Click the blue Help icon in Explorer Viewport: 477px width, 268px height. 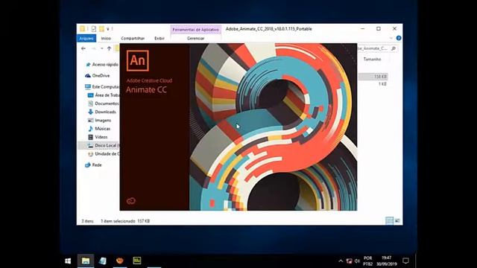click(399, 38)
